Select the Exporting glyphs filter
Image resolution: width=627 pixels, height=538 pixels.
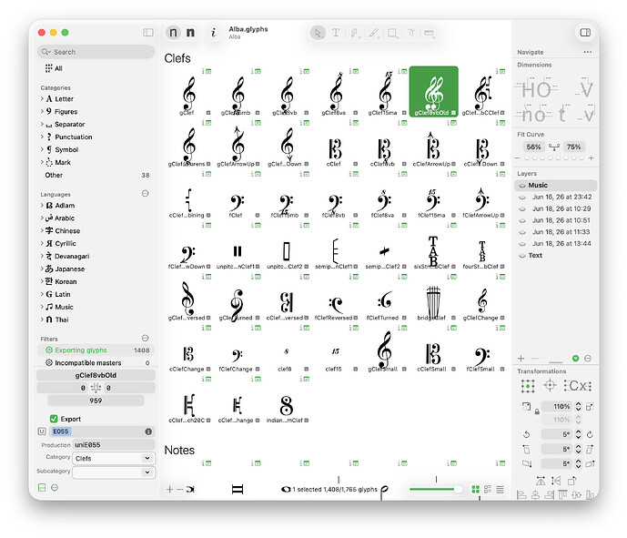(x=97, y=350)
